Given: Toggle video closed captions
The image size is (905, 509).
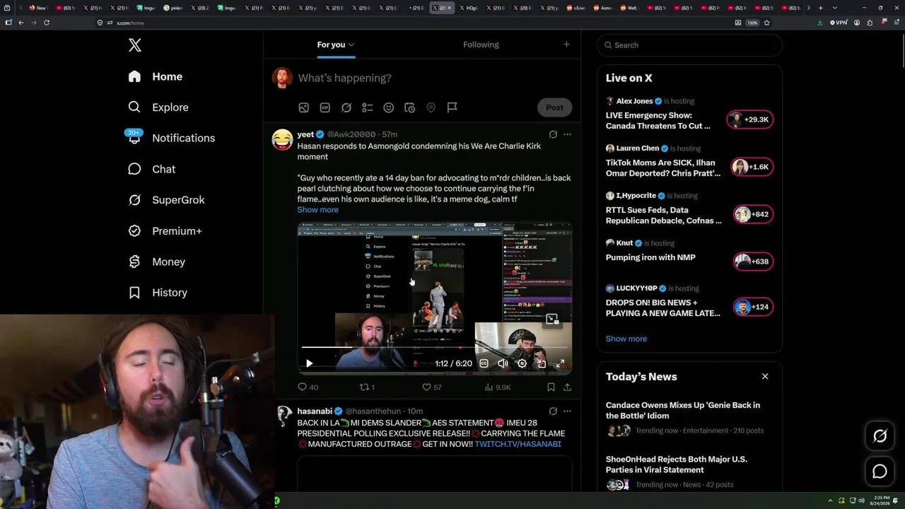Looking at the screenshot, I should tap(484, 363).
